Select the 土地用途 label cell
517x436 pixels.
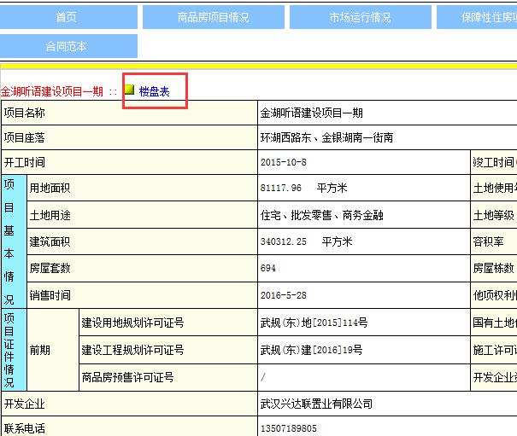point(142,215)
